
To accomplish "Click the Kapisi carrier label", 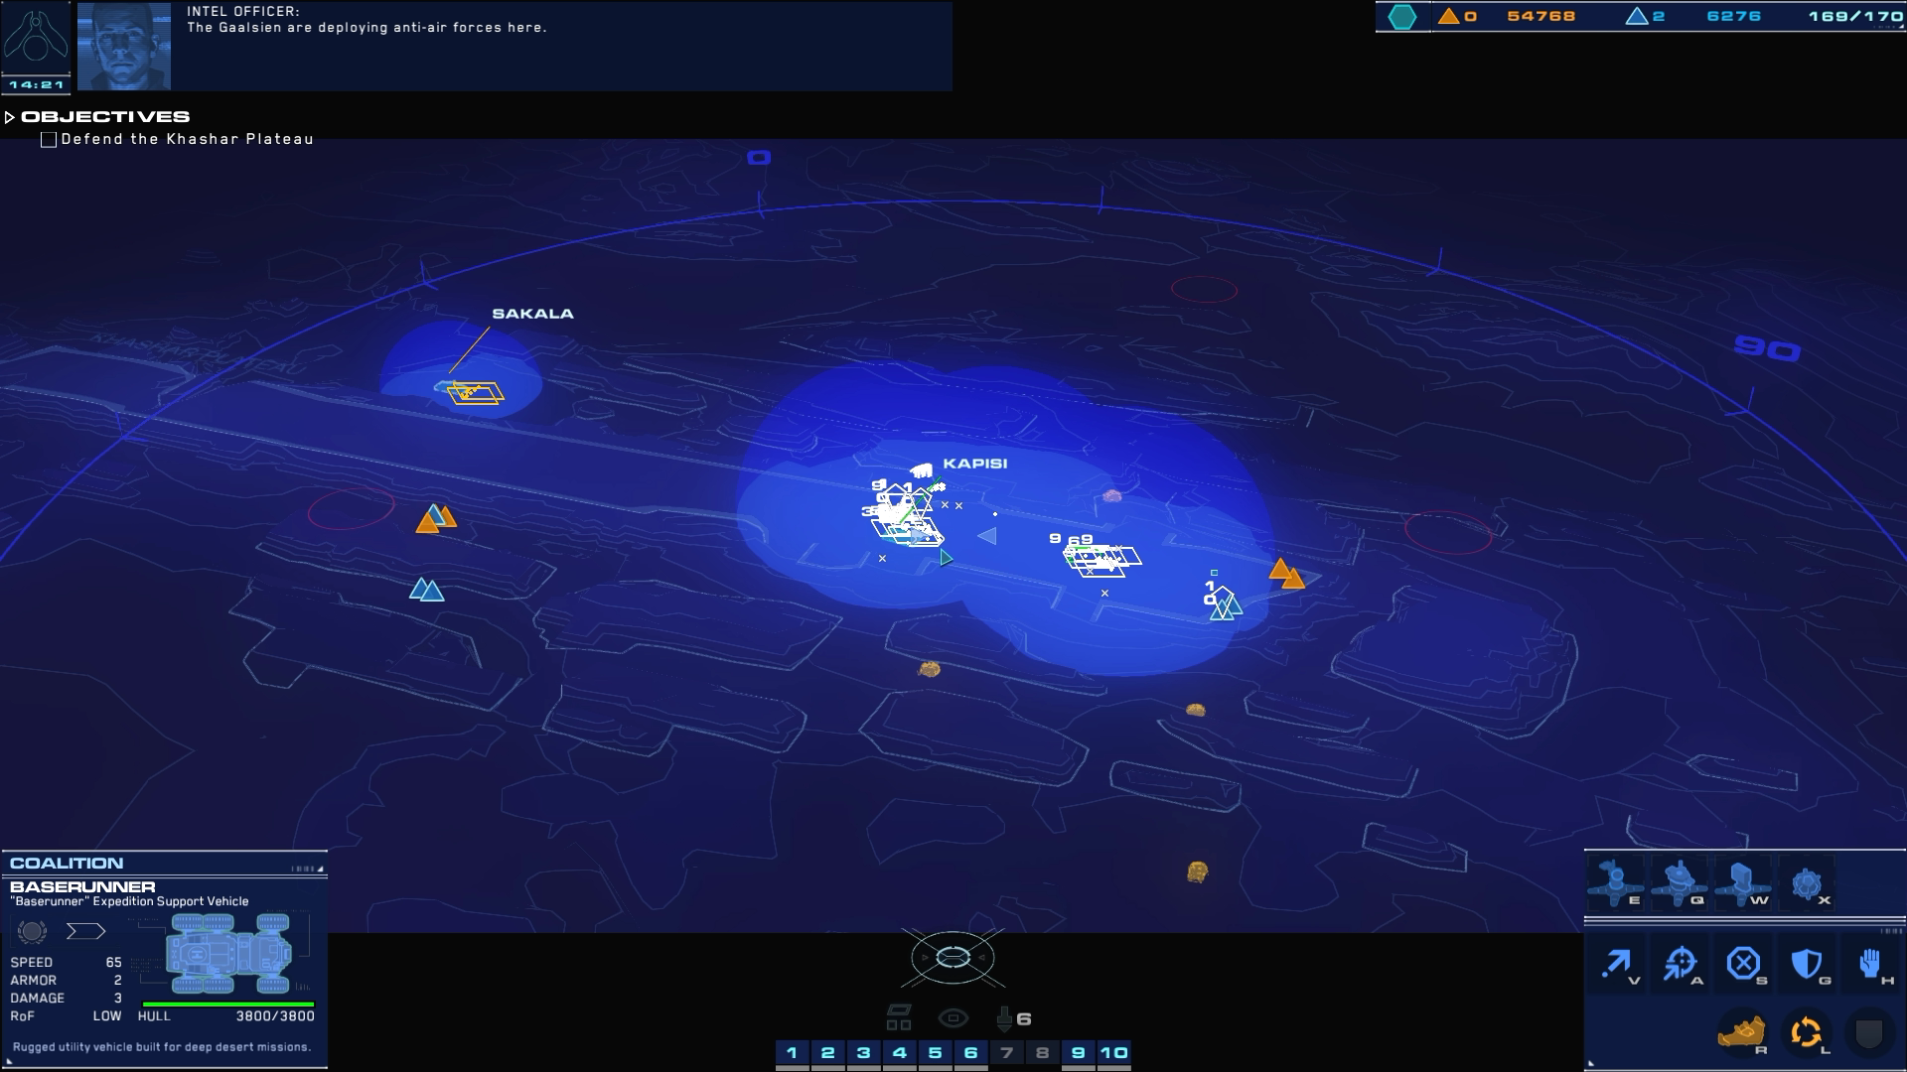I will point(974,464).
